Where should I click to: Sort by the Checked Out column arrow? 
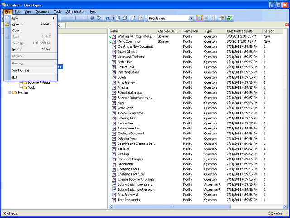[181, 31]
